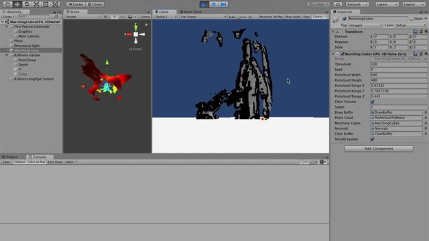Toggle Clear on Play in Console
This screenshot has width=429, height=241.
[x=36, y=162]
